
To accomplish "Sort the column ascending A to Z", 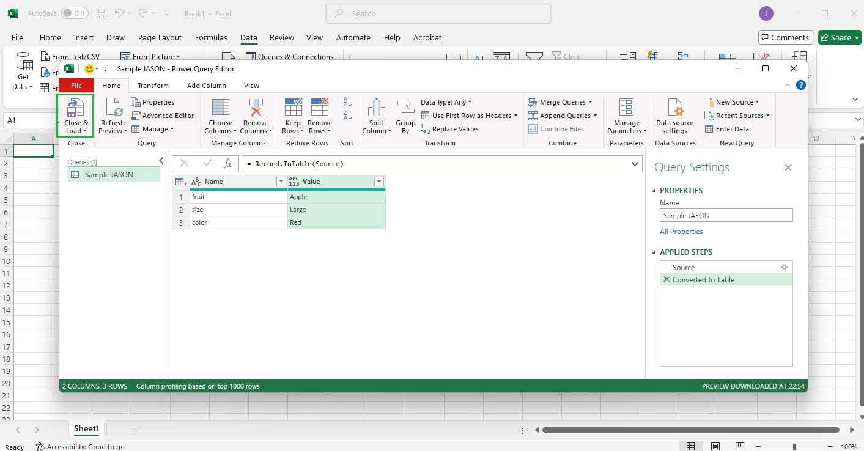I will (x=347, y=102).
